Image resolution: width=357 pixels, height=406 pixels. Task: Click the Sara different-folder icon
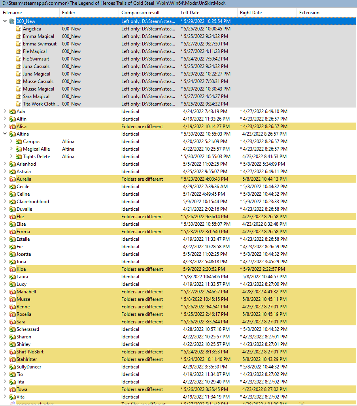12,322
